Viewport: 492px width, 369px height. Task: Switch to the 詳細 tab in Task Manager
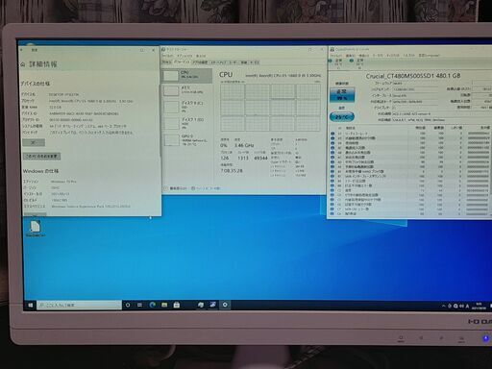pyautogui.click(x=244, y=62)
